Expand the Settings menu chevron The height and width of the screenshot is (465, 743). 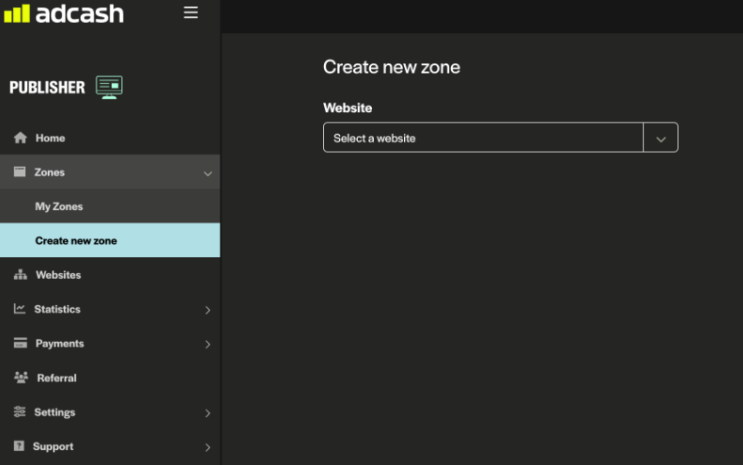(x=207, y=413)
